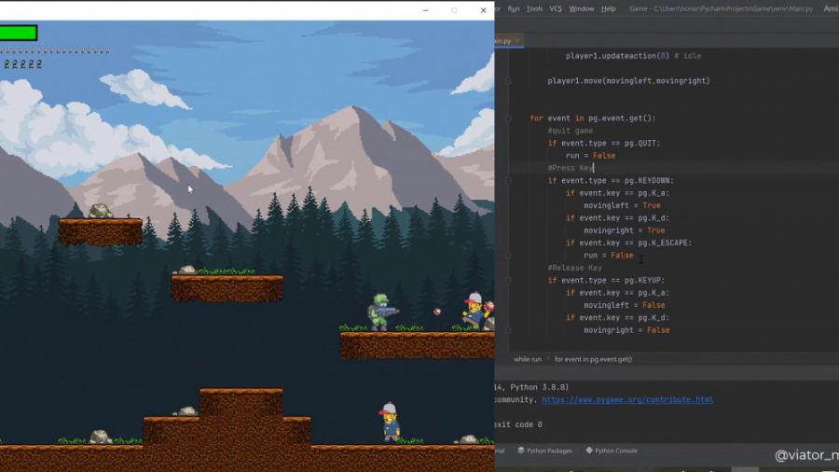839x472 pixels.
Task: Close the pygame game window
Action: (x=483, y=10)
